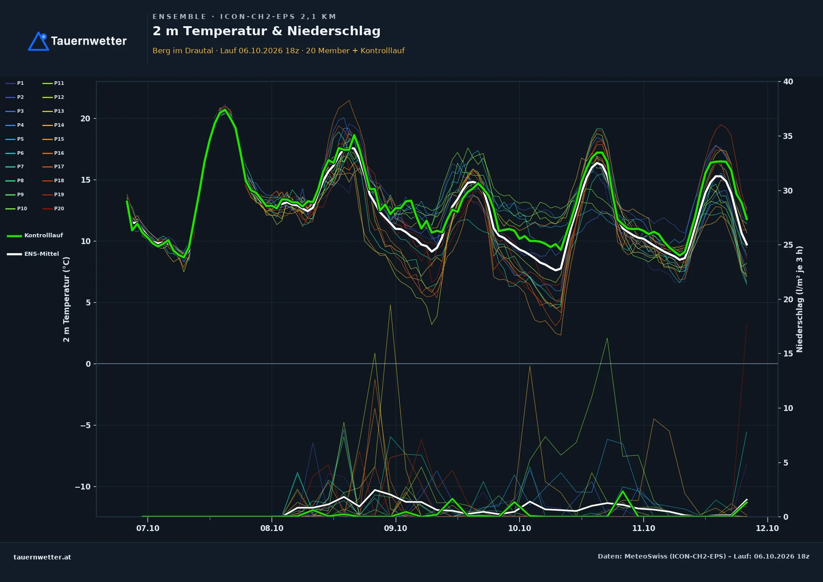Select the P17 legend entry

[53, 166]
